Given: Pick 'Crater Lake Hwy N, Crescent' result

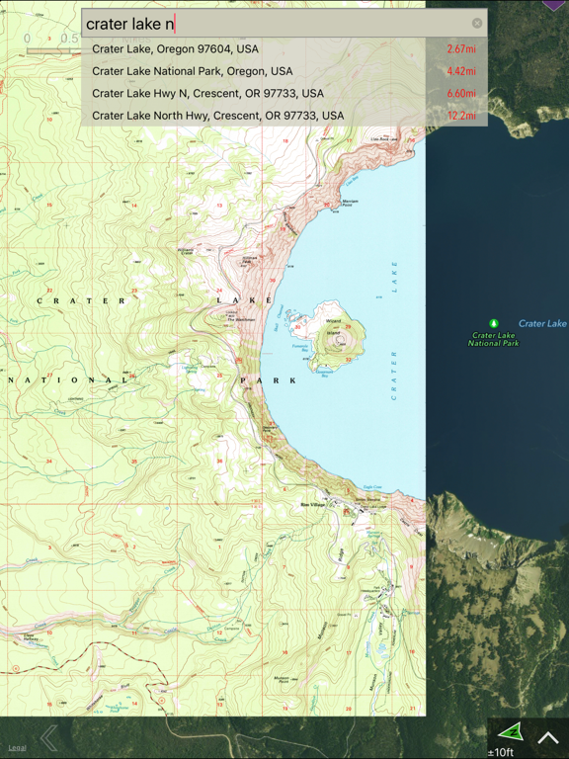Looking at the screenshot, I should pos(284,94).
